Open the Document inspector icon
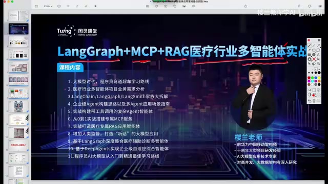 coord(320,6)
